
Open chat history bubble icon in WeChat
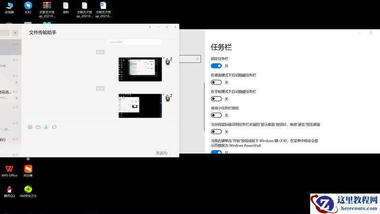54,127
